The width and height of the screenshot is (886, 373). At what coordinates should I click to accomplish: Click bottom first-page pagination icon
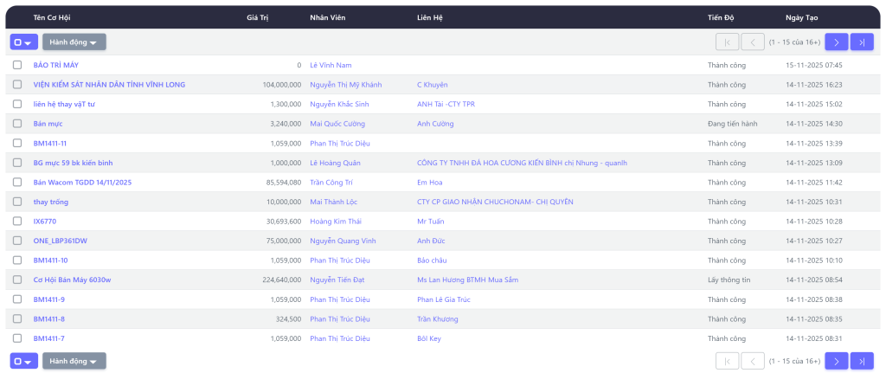coord(727,361)
